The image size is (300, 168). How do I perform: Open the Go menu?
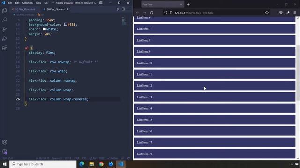point(46,3)
